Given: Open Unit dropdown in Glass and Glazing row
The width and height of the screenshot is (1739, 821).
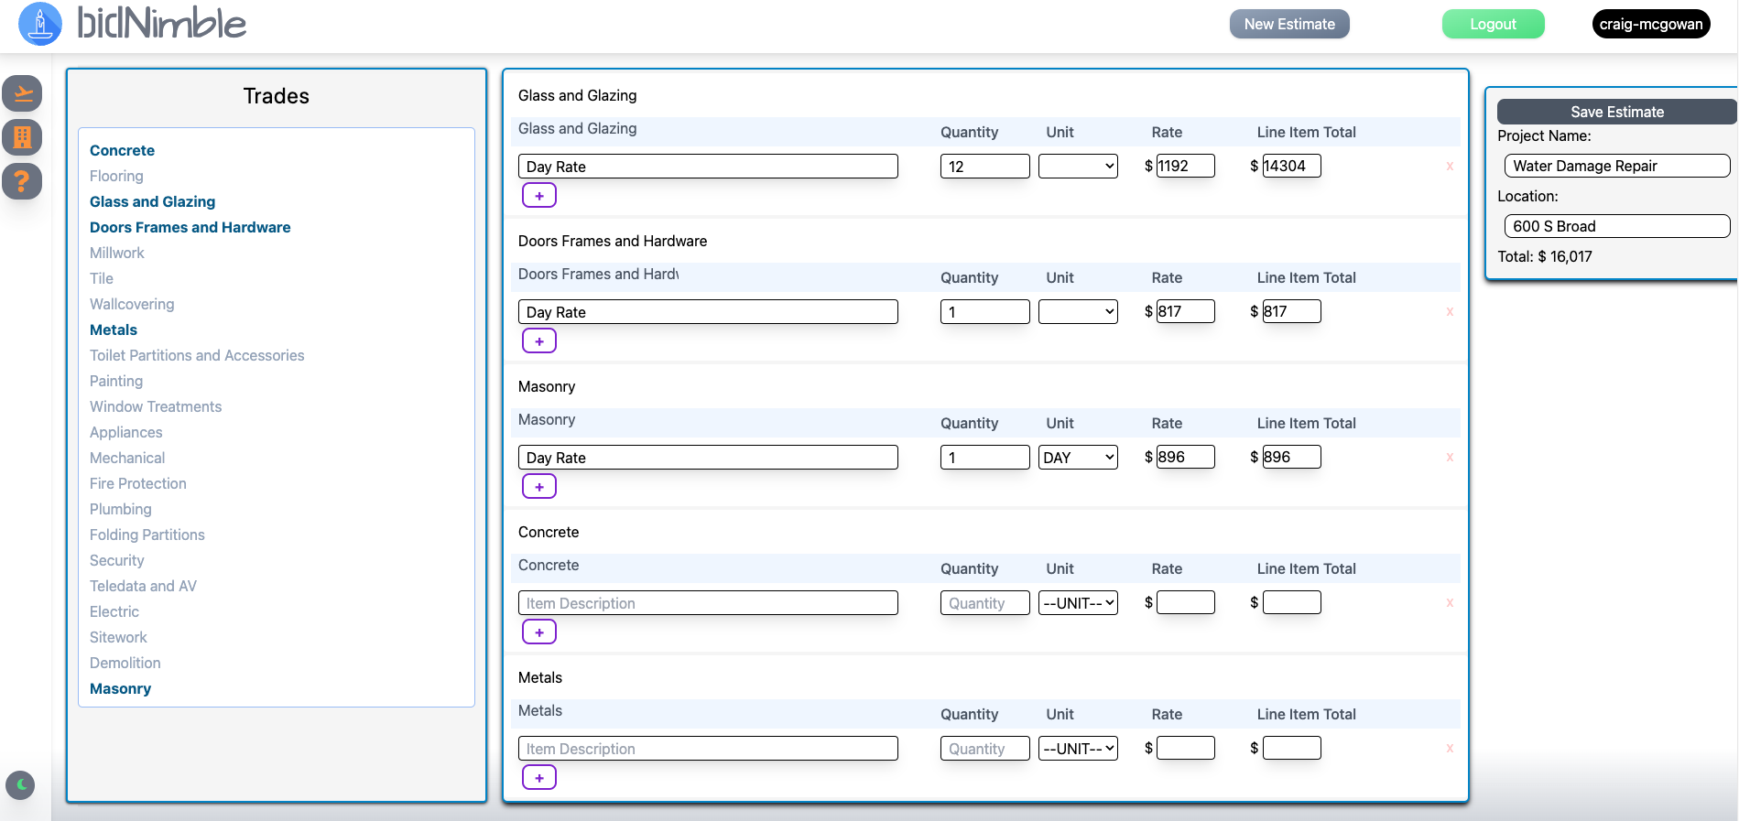Looking at the screenshot, I should (x=1078, y=167).
